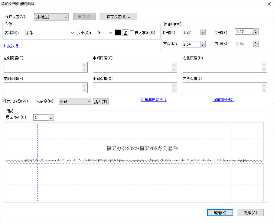Click the 保存设置(S) button
The image size is (274, 223).
pyautogui.click(x=118, y=16)
